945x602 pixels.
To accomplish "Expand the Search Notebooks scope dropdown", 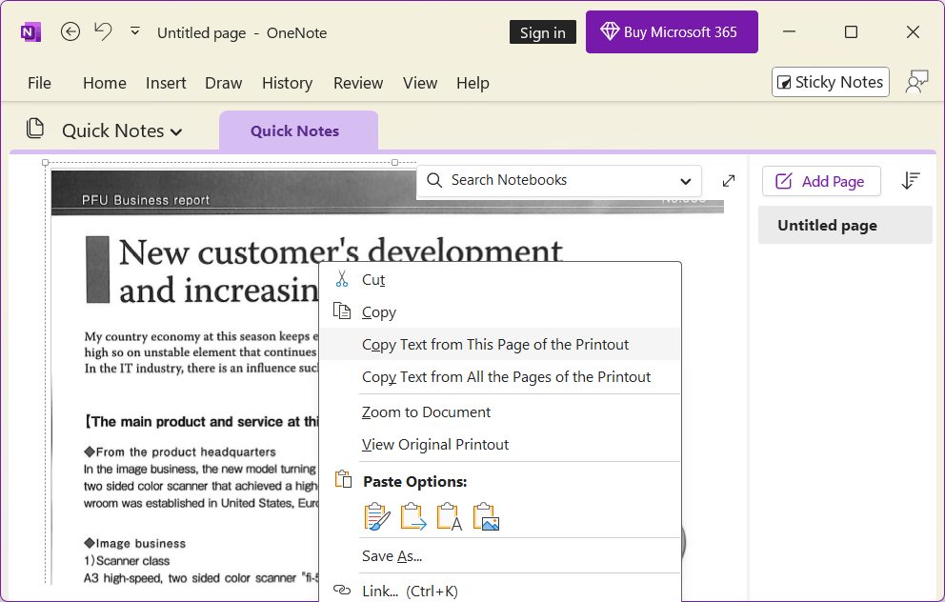I will click(x=686, y=181).
